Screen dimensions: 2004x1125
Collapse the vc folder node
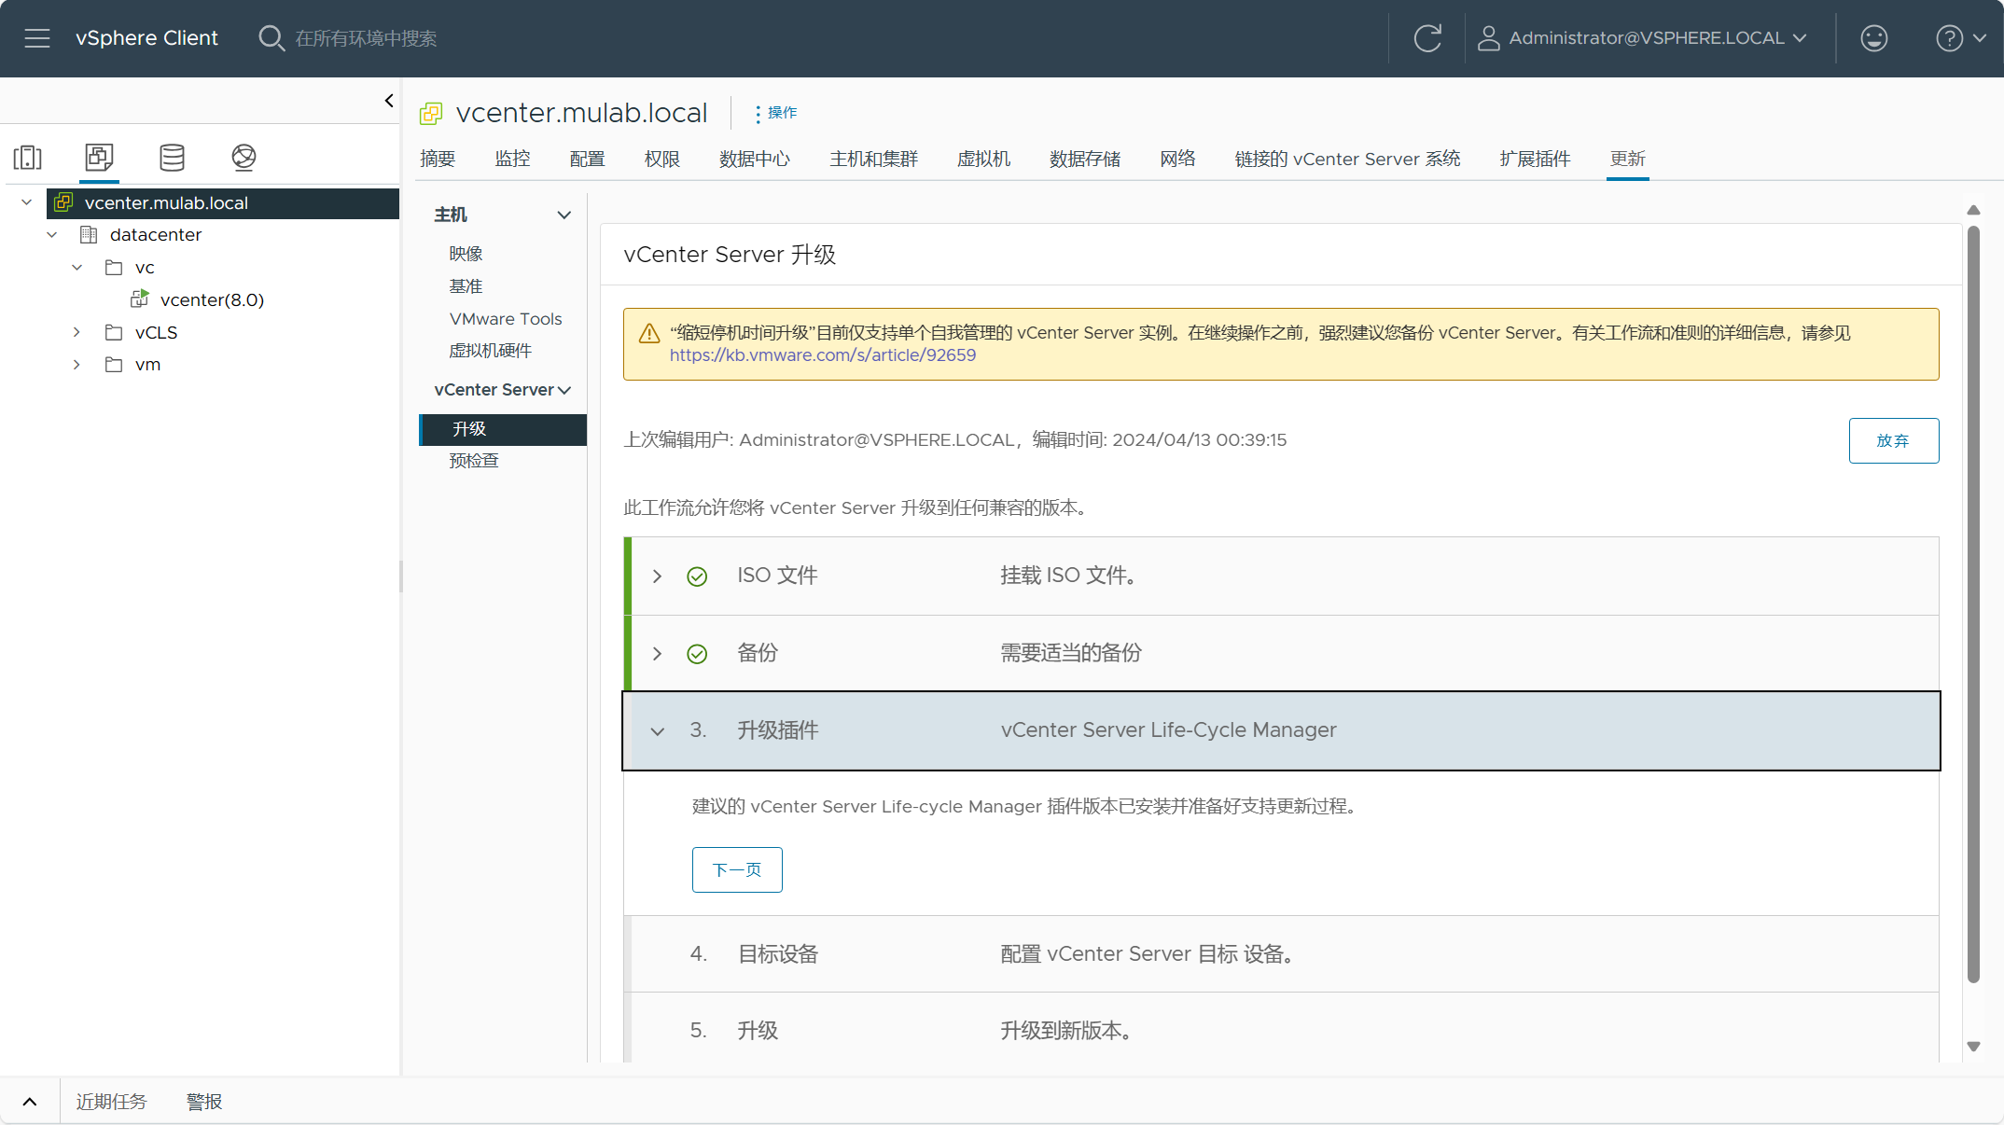tap(77, 268)
